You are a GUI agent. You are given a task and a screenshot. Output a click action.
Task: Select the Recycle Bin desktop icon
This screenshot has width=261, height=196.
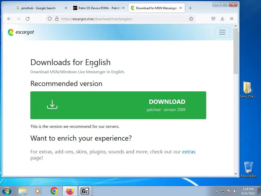(x=248, y=169)
